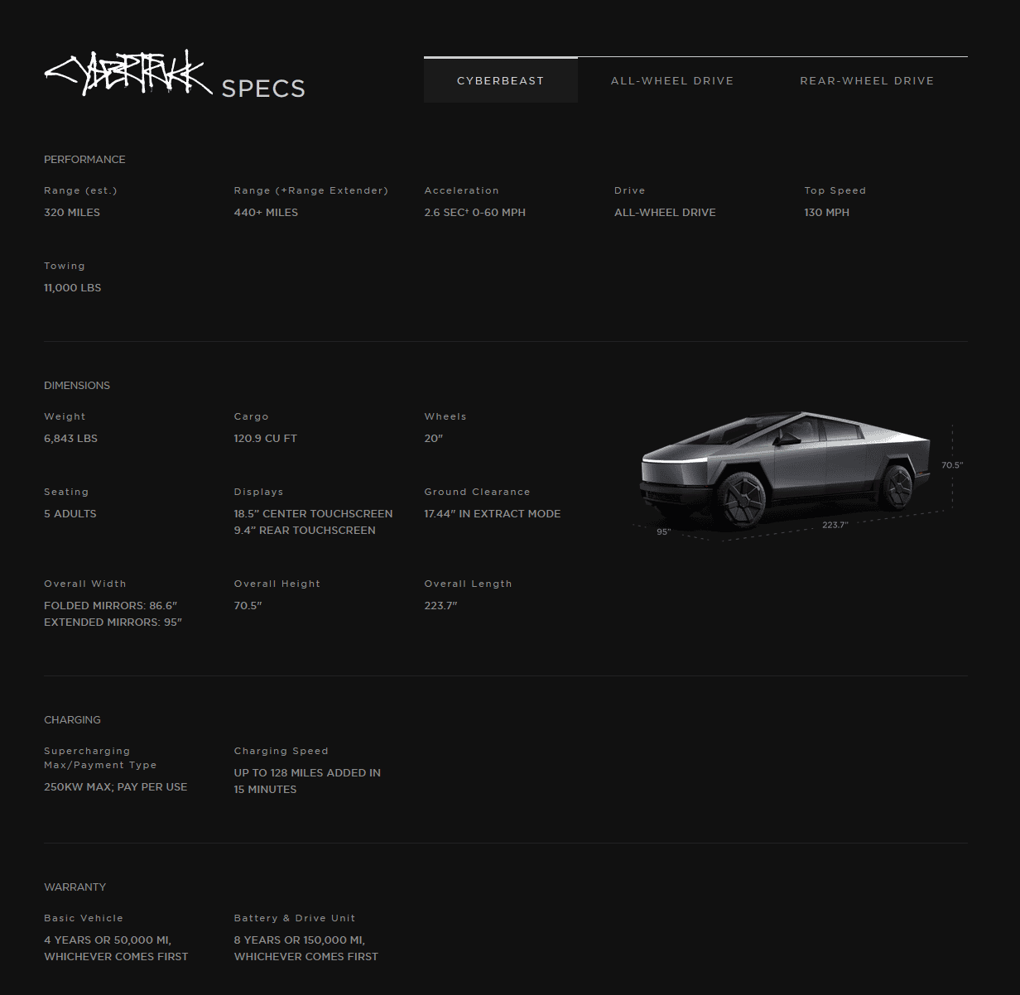This screenshot has width=1020, height=995.
Task: Click the 'ALL-WHEEL DRIVE' drive value
Action: coord(665,212)
